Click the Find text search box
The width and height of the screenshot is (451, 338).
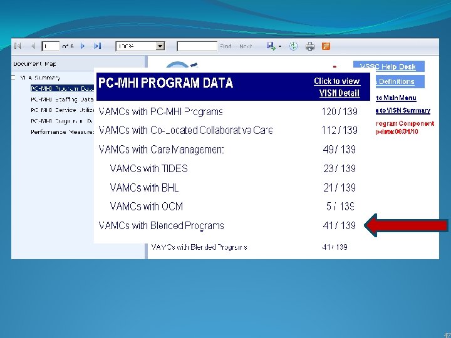(197, 46)
